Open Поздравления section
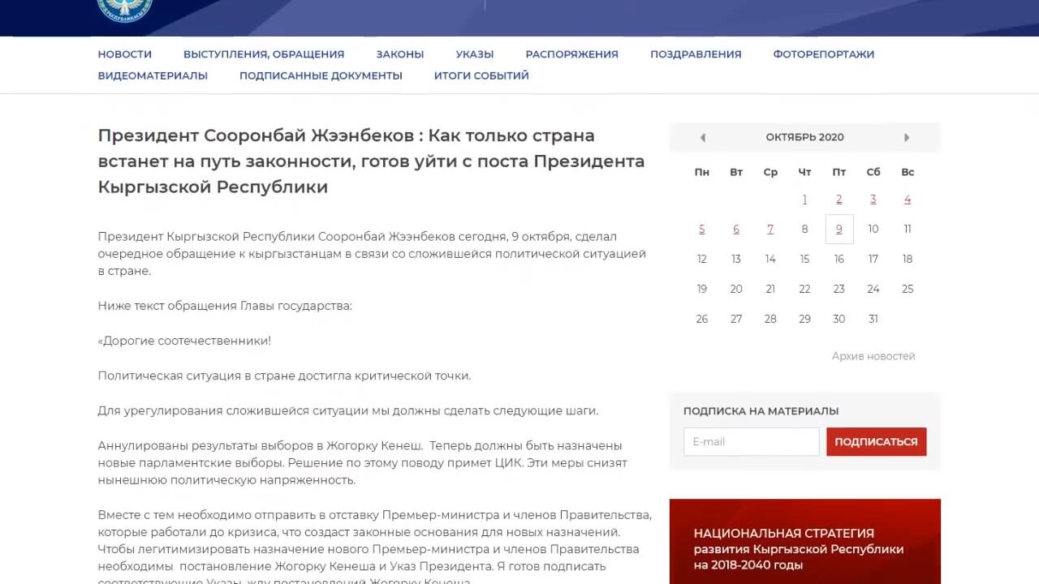 pos(696,54)
